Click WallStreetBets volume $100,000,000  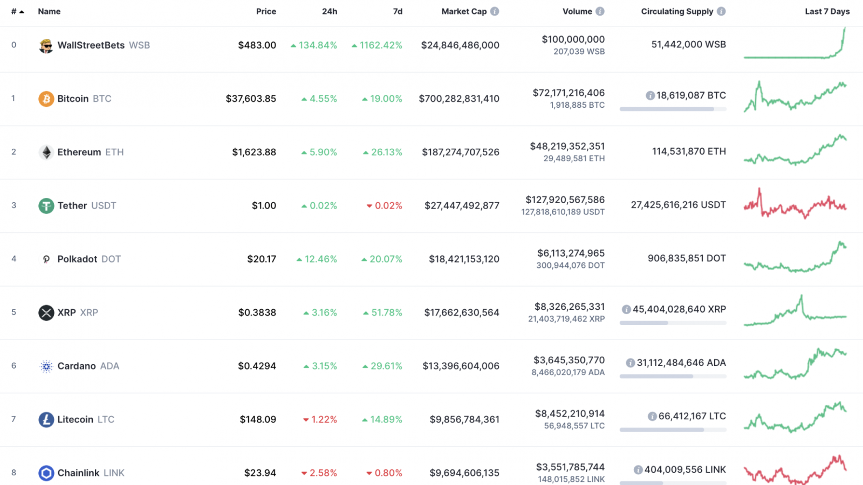pos(573,39)
